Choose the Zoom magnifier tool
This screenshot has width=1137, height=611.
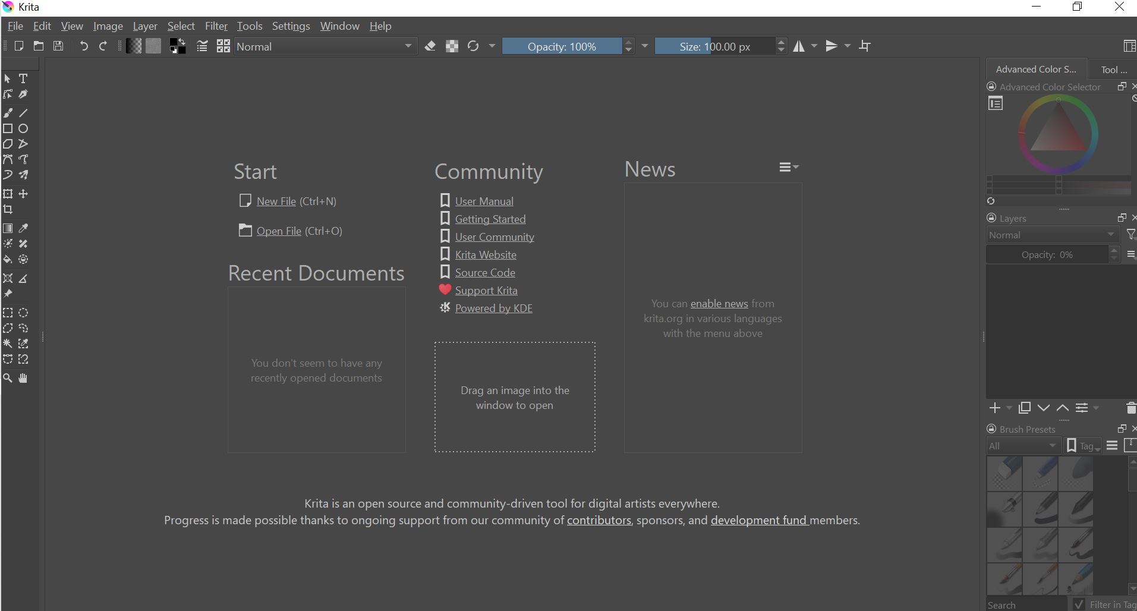tap(8, 378)
